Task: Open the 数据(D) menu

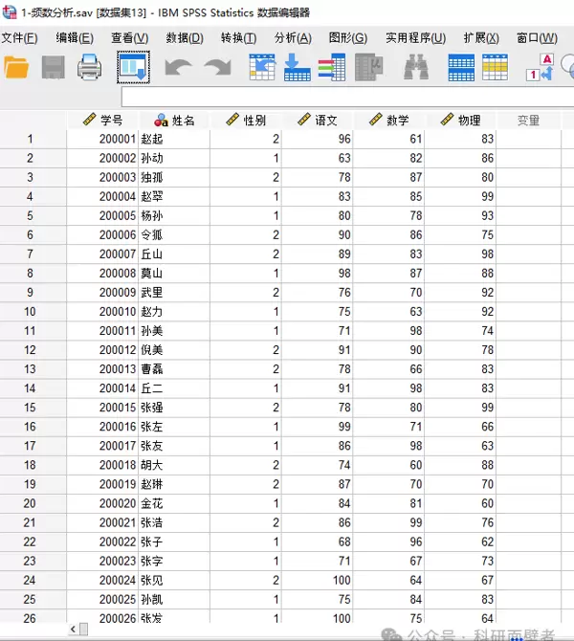Action: click(x=185, y=38)
